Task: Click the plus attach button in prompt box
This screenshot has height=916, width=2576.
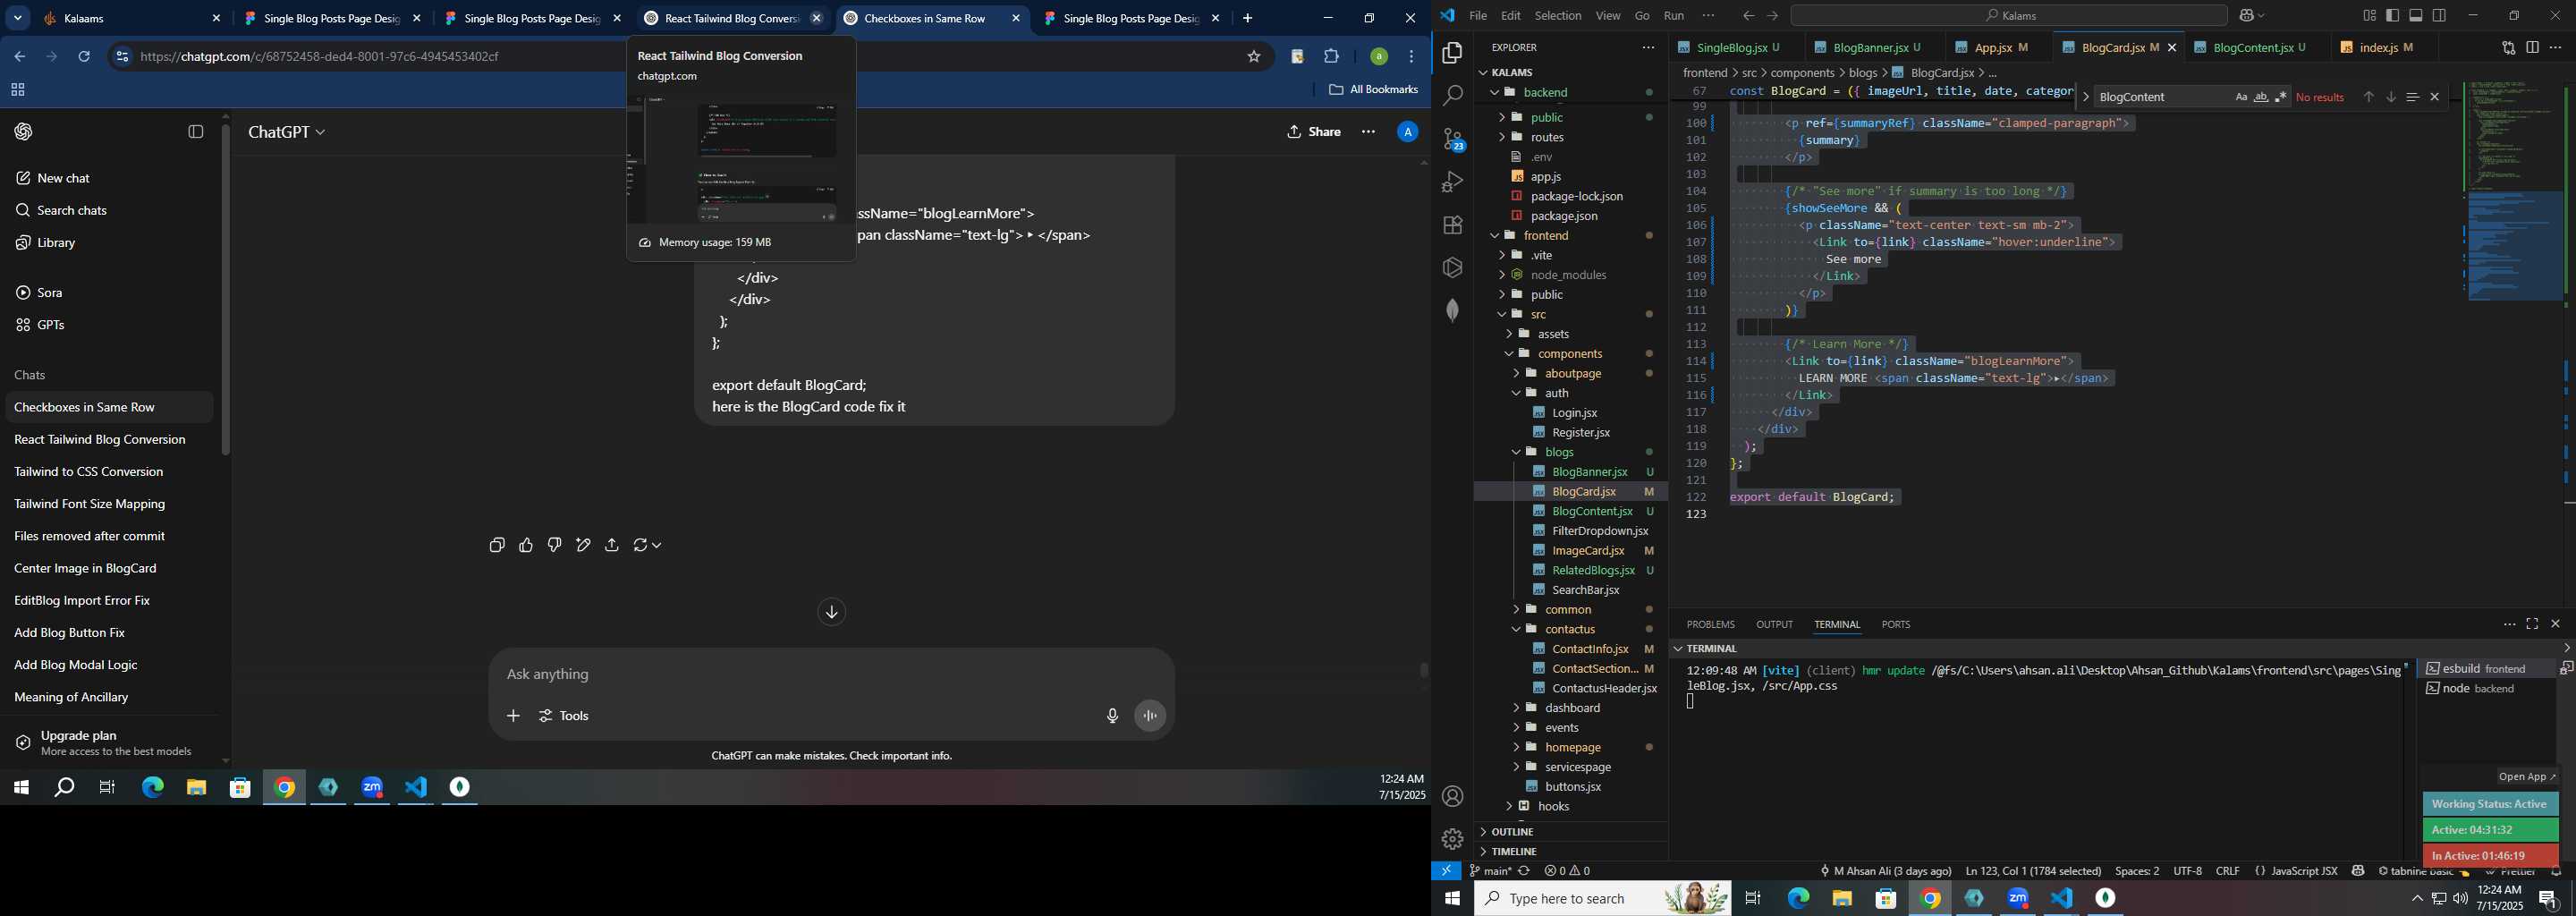Action: [513, 716]
